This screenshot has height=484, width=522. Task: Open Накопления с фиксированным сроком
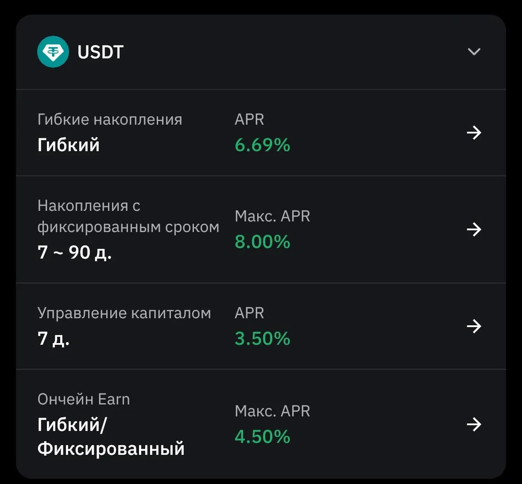tap(128, 216)
